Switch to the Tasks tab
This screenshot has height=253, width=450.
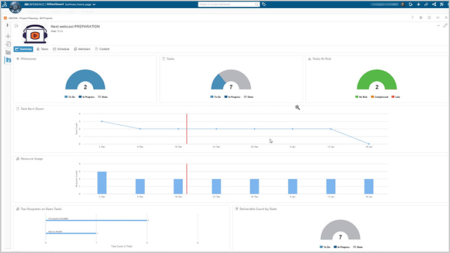click(42, 49)
